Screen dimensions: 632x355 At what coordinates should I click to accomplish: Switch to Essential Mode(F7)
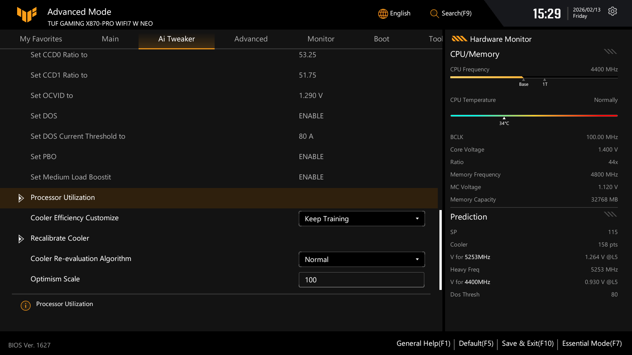(592, 343)
